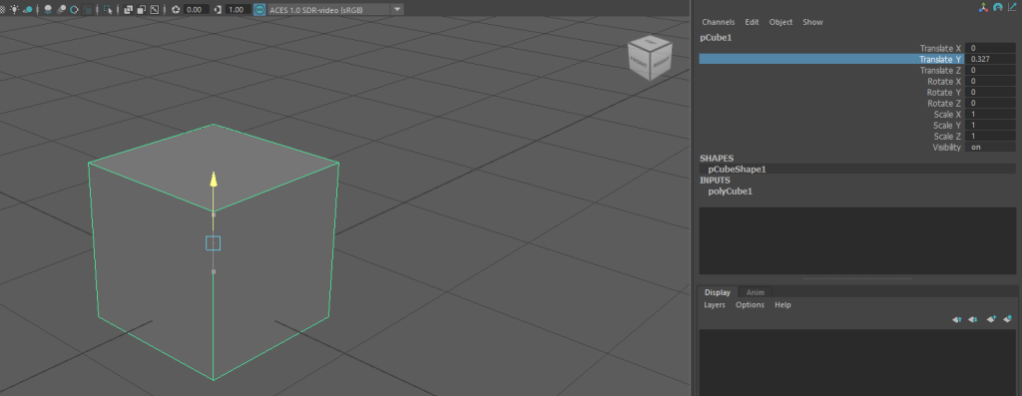
Task: Toggle multisample anti-aliasing circle icon
Action: pos(74,10)
